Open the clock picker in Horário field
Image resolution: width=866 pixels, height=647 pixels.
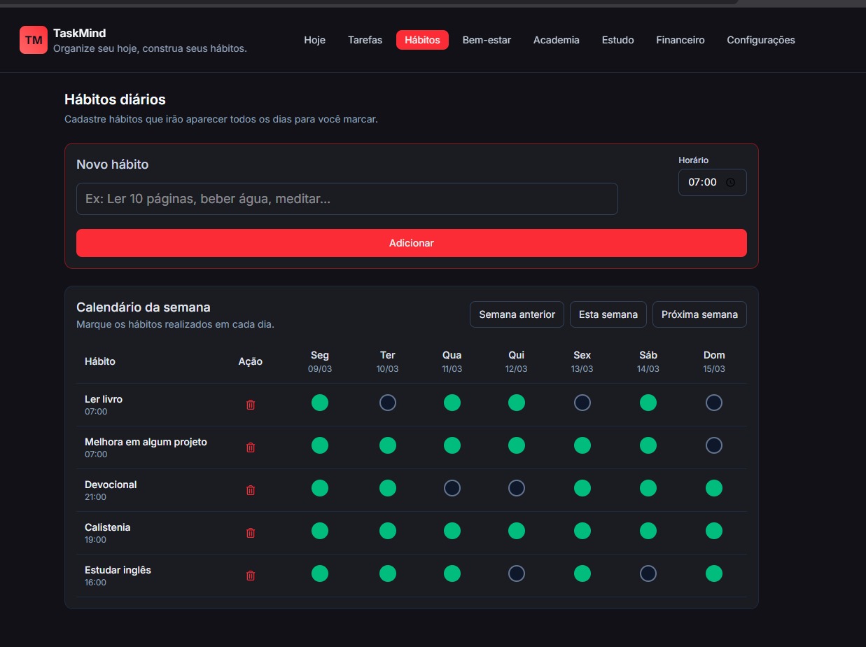point(730,183)
